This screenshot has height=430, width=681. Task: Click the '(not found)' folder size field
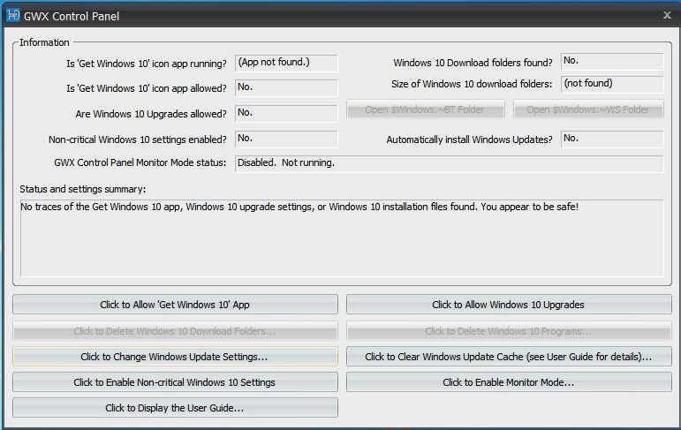point(612,84)
